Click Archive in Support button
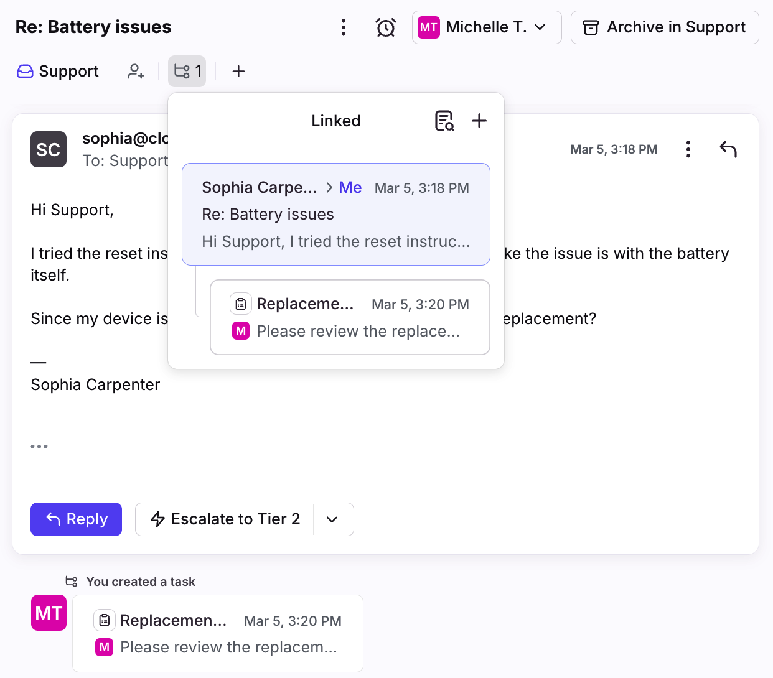773x678 pixels. point(664,27)
